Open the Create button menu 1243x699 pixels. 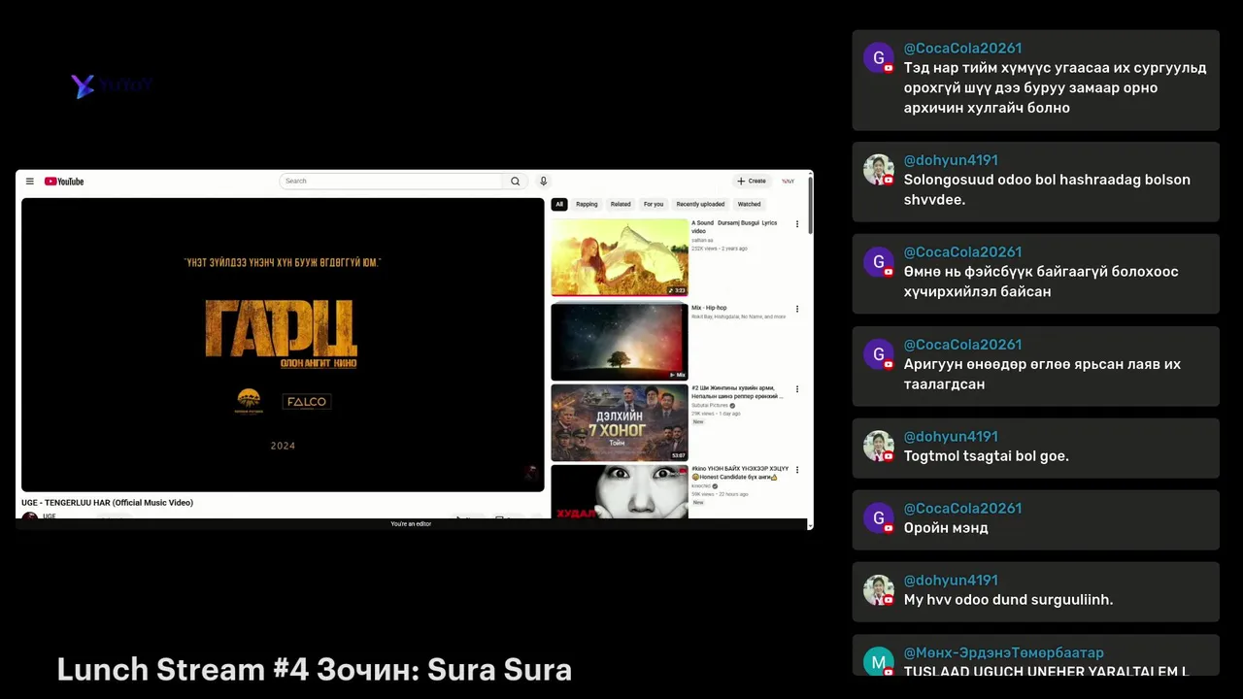[752, 181]
